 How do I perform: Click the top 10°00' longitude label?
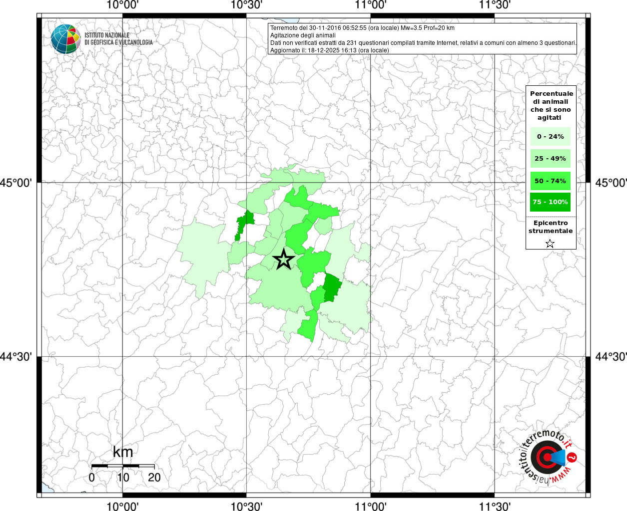click(x=123, y=5)
